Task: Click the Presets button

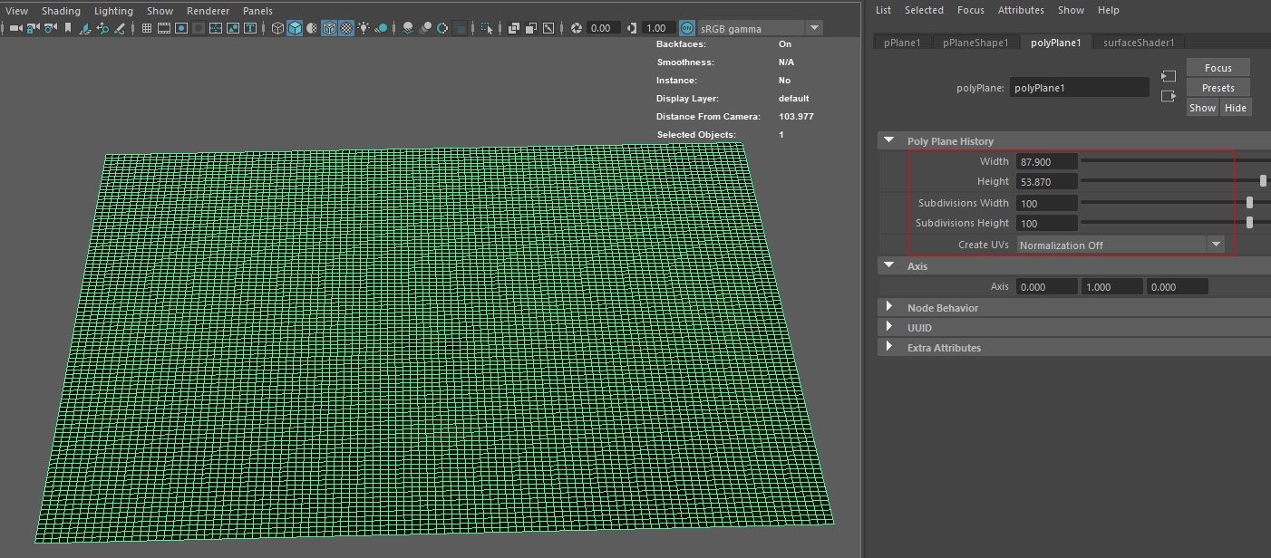Action: [x=1218, y=88]
